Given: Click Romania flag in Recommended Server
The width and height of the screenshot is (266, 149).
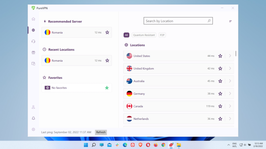Looking at the screenshot, I should click(48, 32).
